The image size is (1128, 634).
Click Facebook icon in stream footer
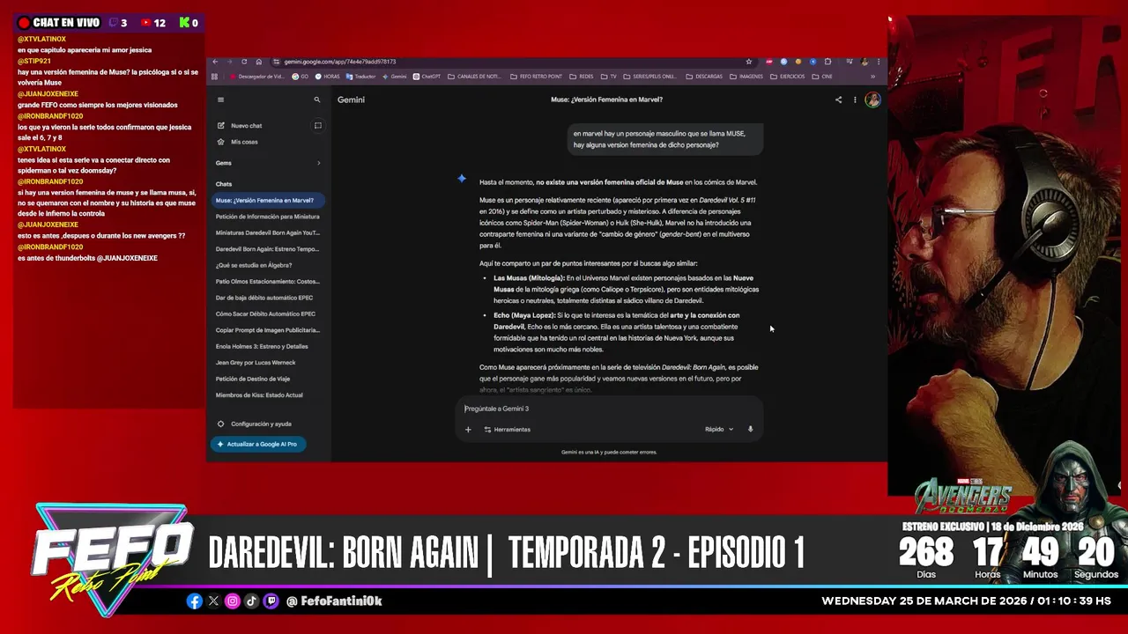point(195,601)
